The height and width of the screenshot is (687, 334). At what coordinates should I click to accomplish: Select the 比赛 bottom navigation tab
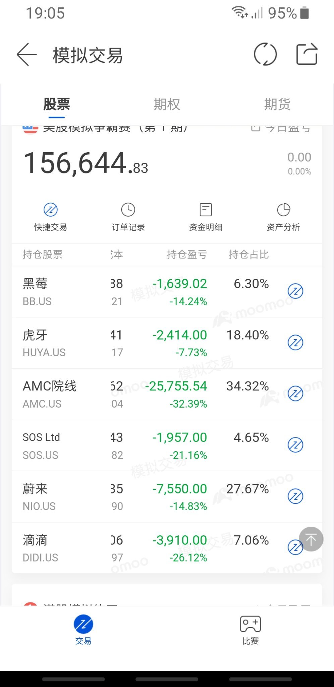click(x=250, y=630)
